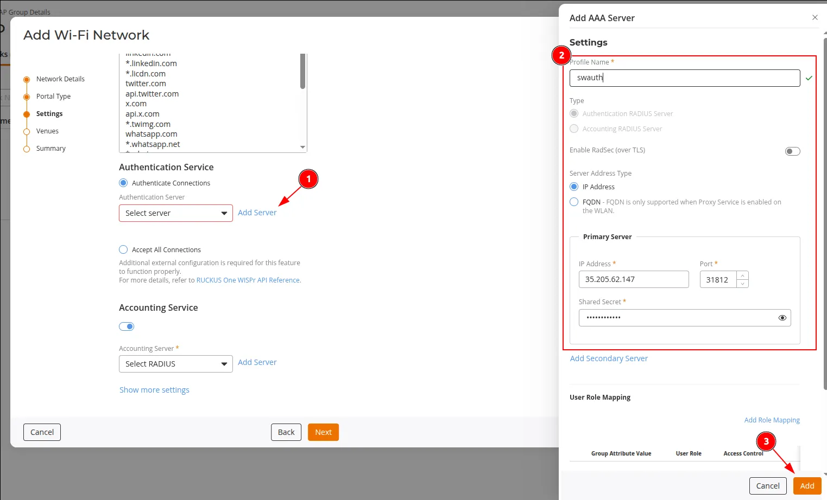Decrease the port number with down arrow
The height and width of the screenshot is (500, 827).
pyautogui.click(x=742, y=284)
